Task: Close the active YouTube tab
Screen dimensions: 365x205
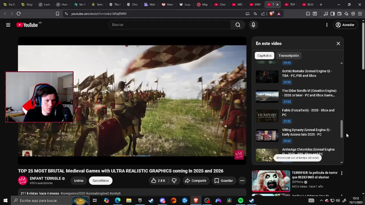Action: click(x=277, y=5)
